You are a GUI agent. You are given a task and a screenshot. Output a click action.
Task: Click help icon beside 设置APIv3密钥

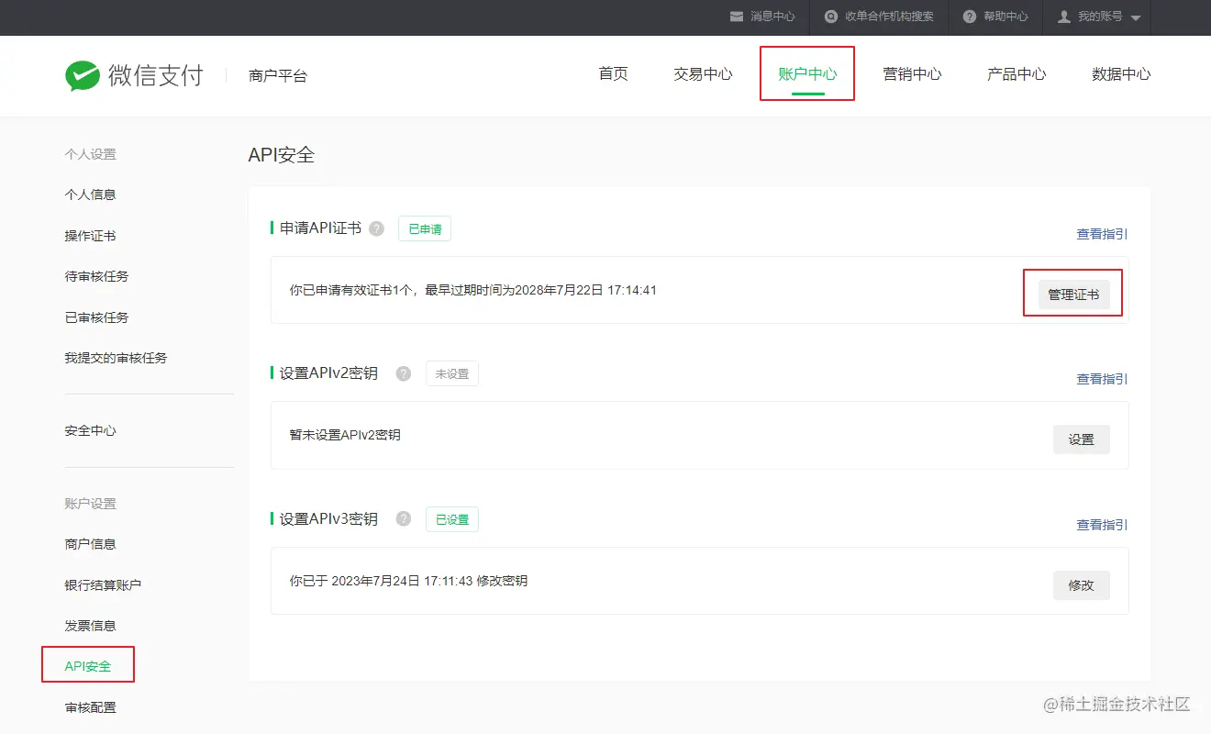point(404,519)
